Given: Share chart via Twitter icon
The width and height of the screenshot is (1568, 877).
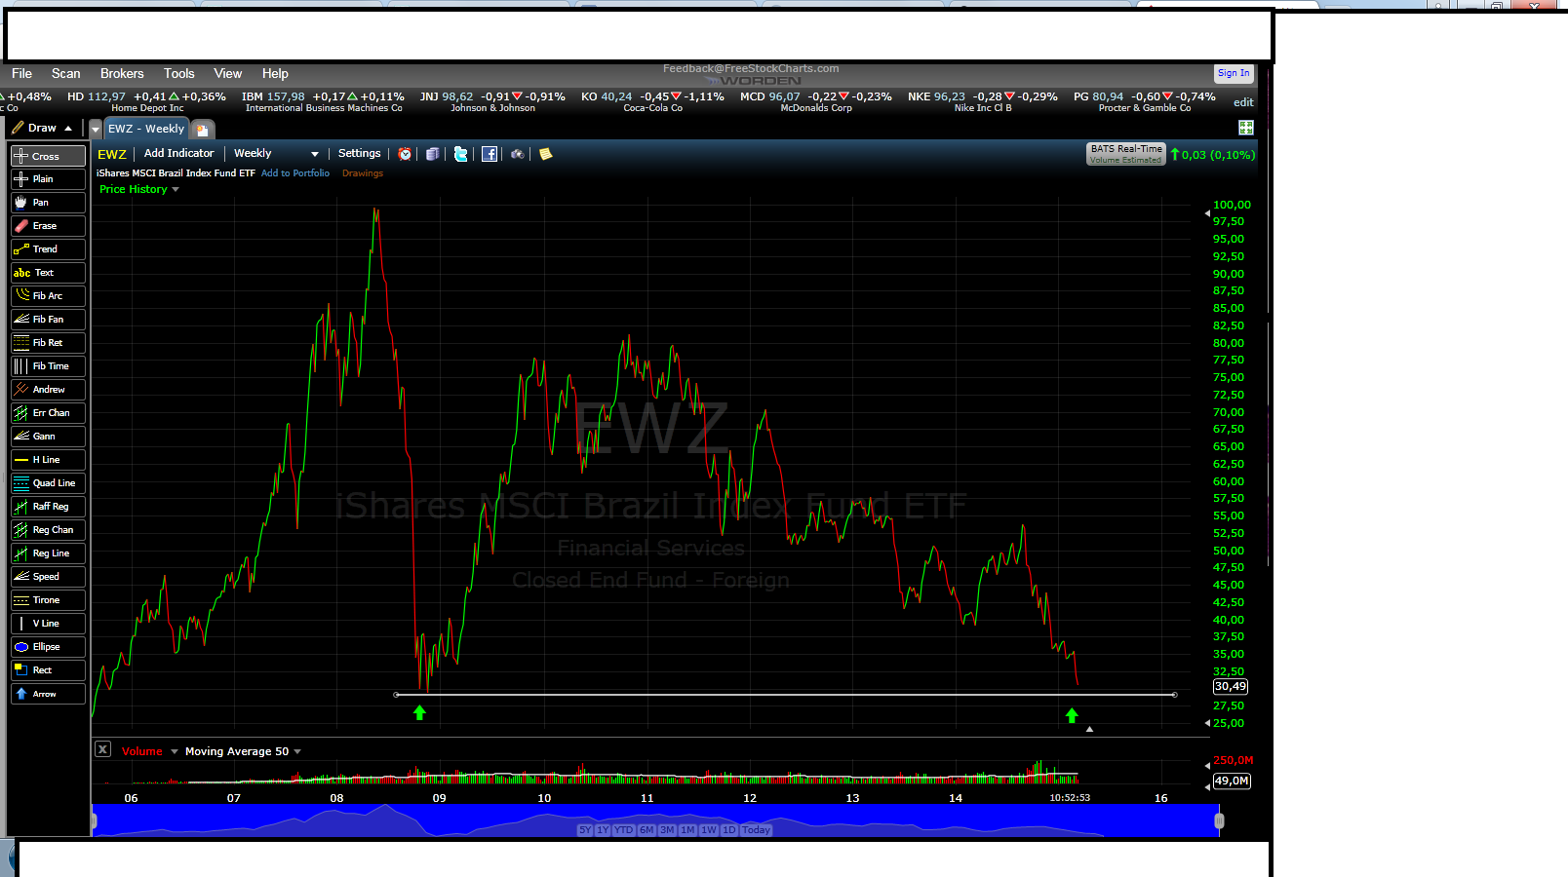Looking at the screenshot, I should click(461, 154).
